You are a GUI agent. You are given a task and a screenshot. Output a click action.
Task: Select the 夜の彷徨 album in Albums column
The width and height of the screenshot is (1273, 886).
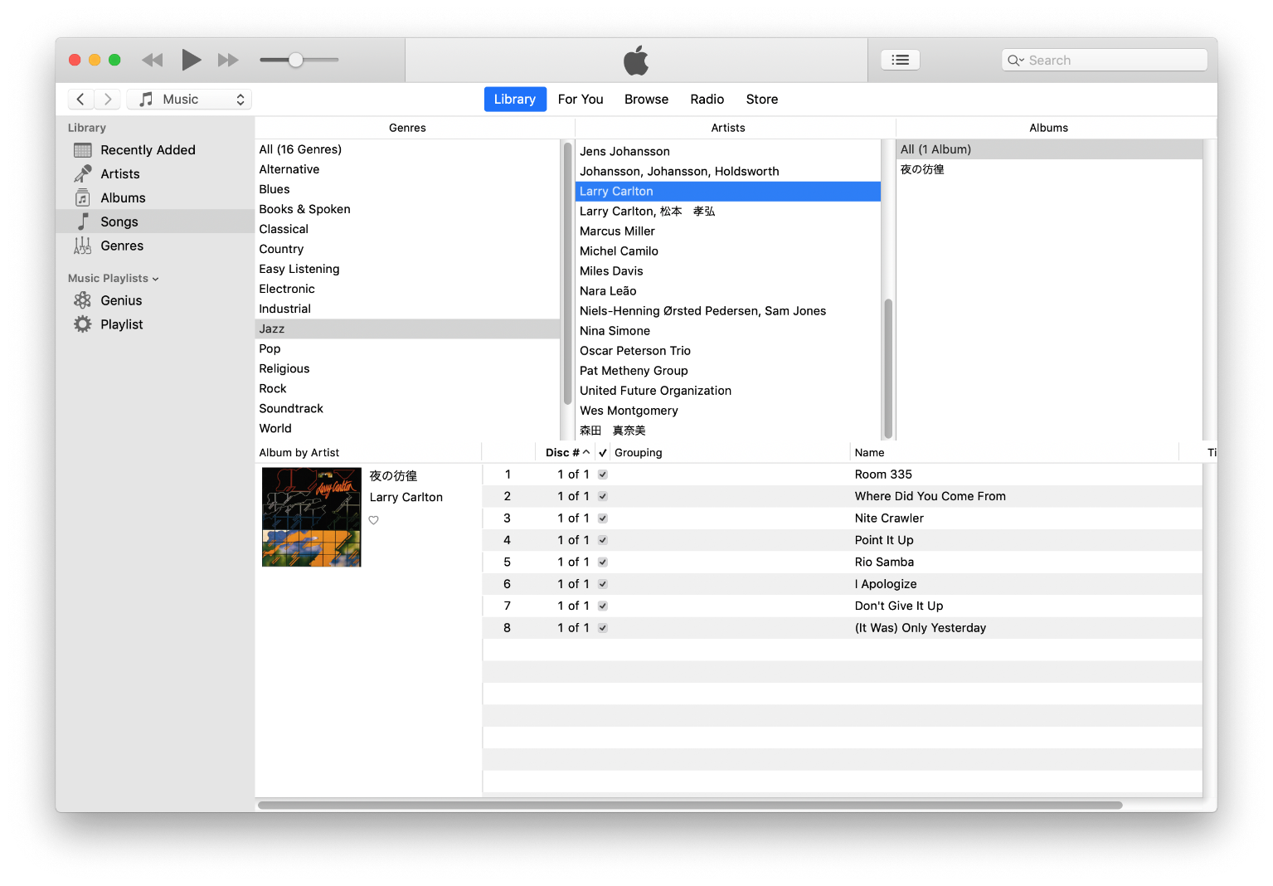tap(1049, 169)
